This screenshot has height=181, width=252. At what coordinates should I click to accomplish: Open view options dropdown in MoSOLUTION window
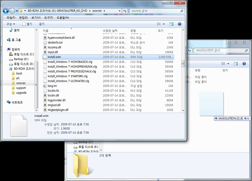228,64
